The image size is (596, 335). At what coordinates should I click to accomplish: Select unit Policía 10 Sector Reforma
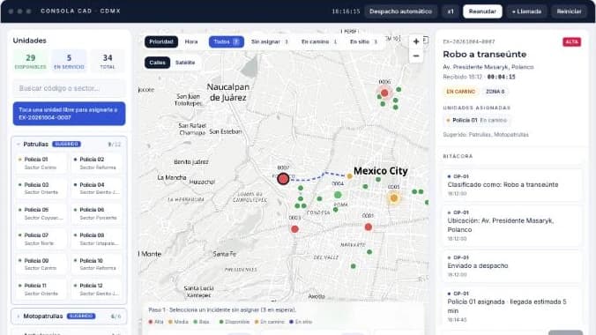pos(97,264)
